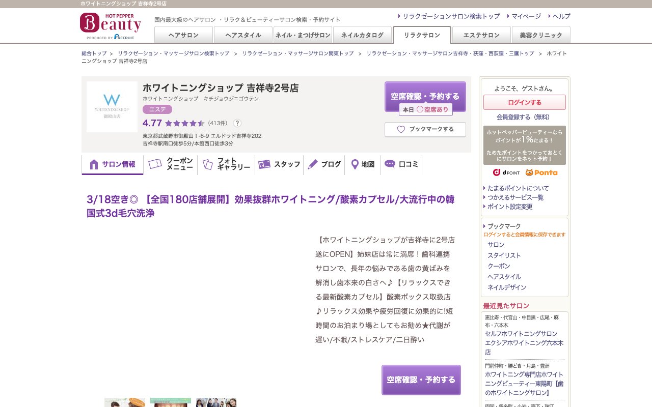Click the Hot Pepper Beauty logo
The width and height of the screenshot is (652, 407).
(x=110, y=25)
